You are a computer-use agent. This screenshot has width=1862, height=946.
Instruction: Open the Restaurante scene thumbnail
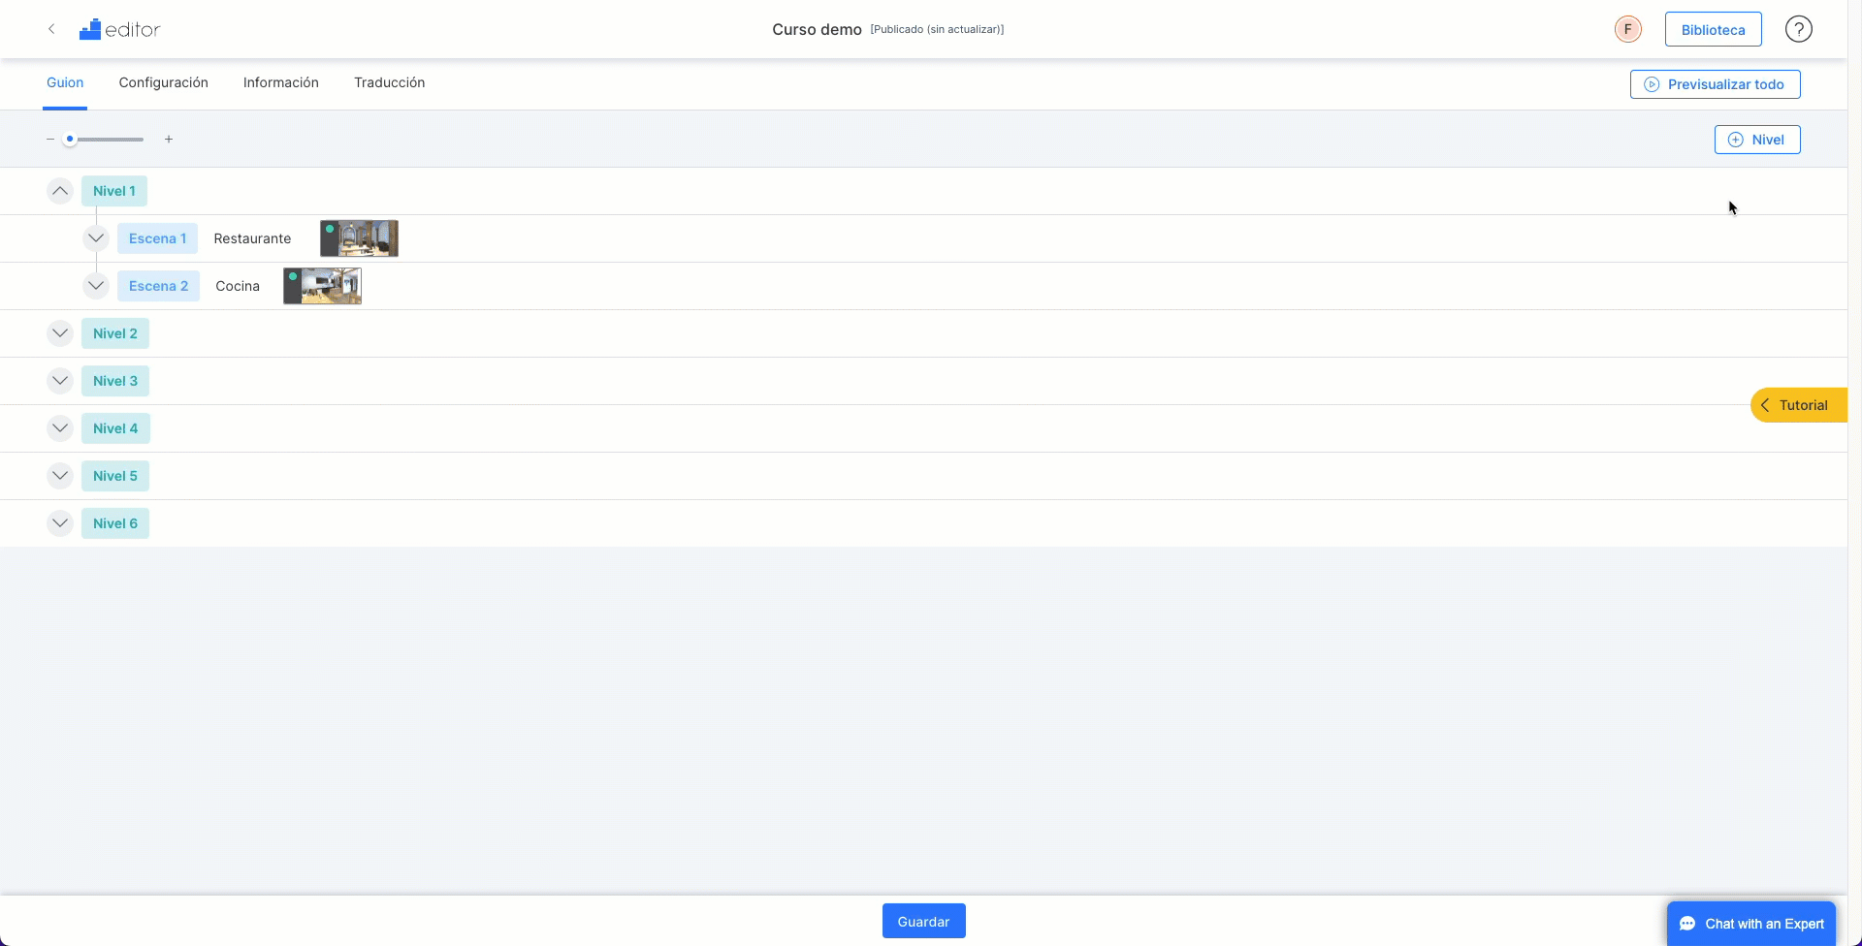pos(360,238)
